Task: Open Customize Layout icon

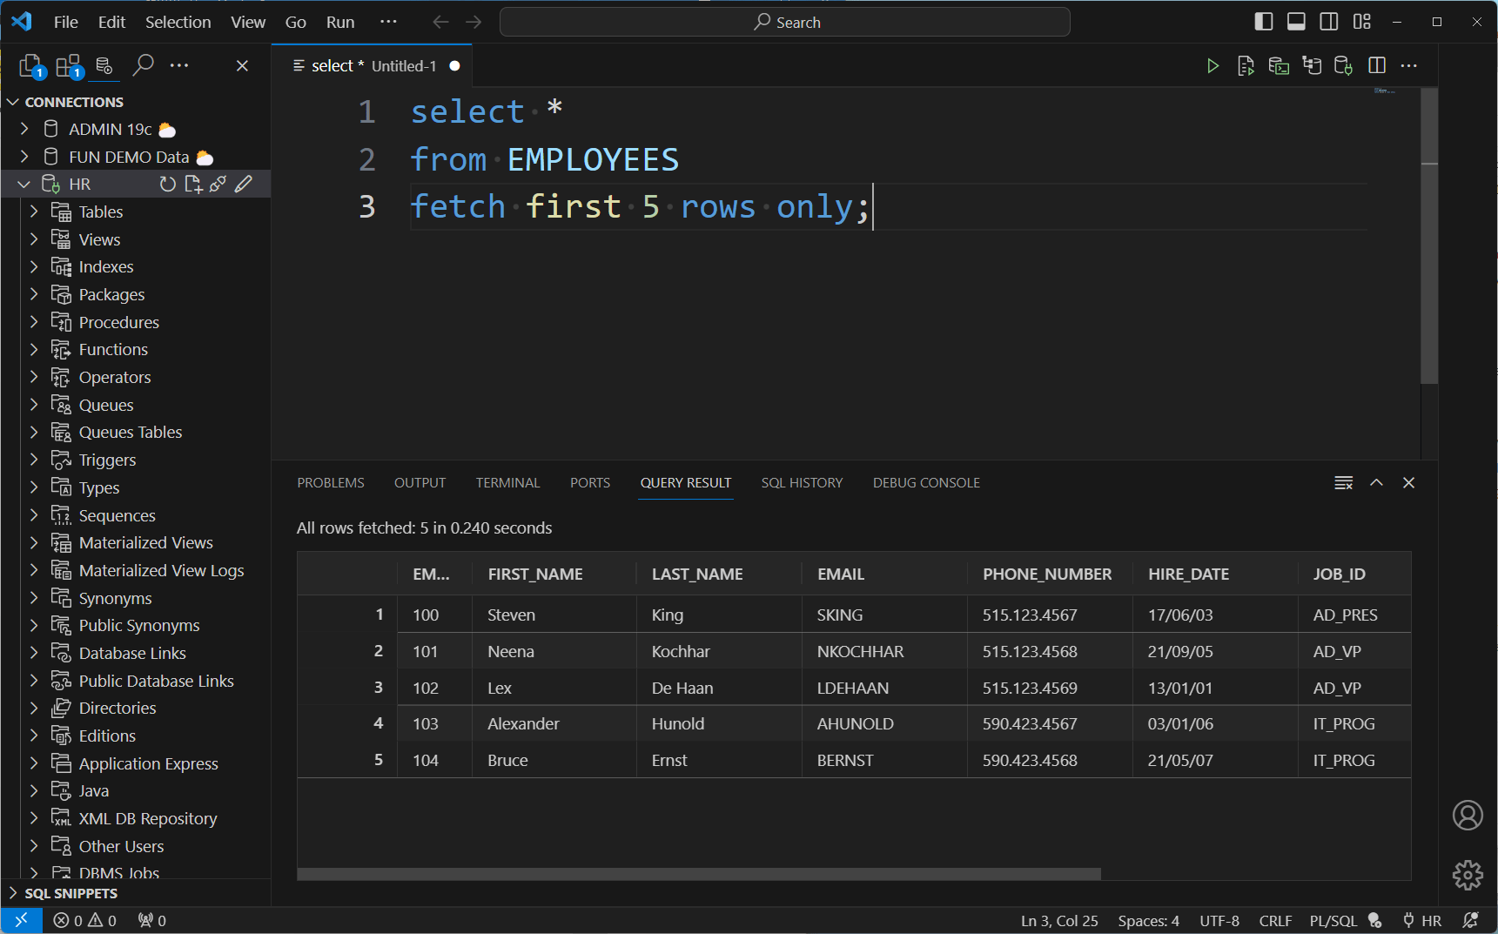Action: (1362, 22)
